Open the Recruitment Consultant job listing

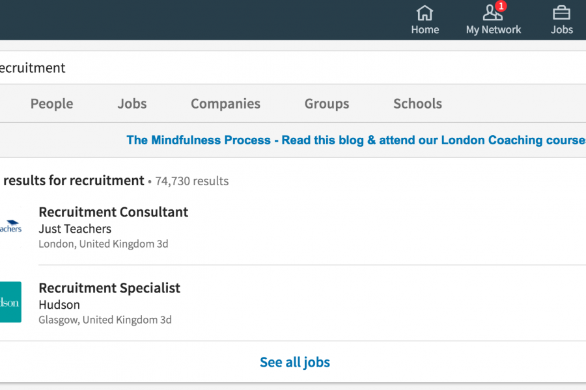[113, 212]
